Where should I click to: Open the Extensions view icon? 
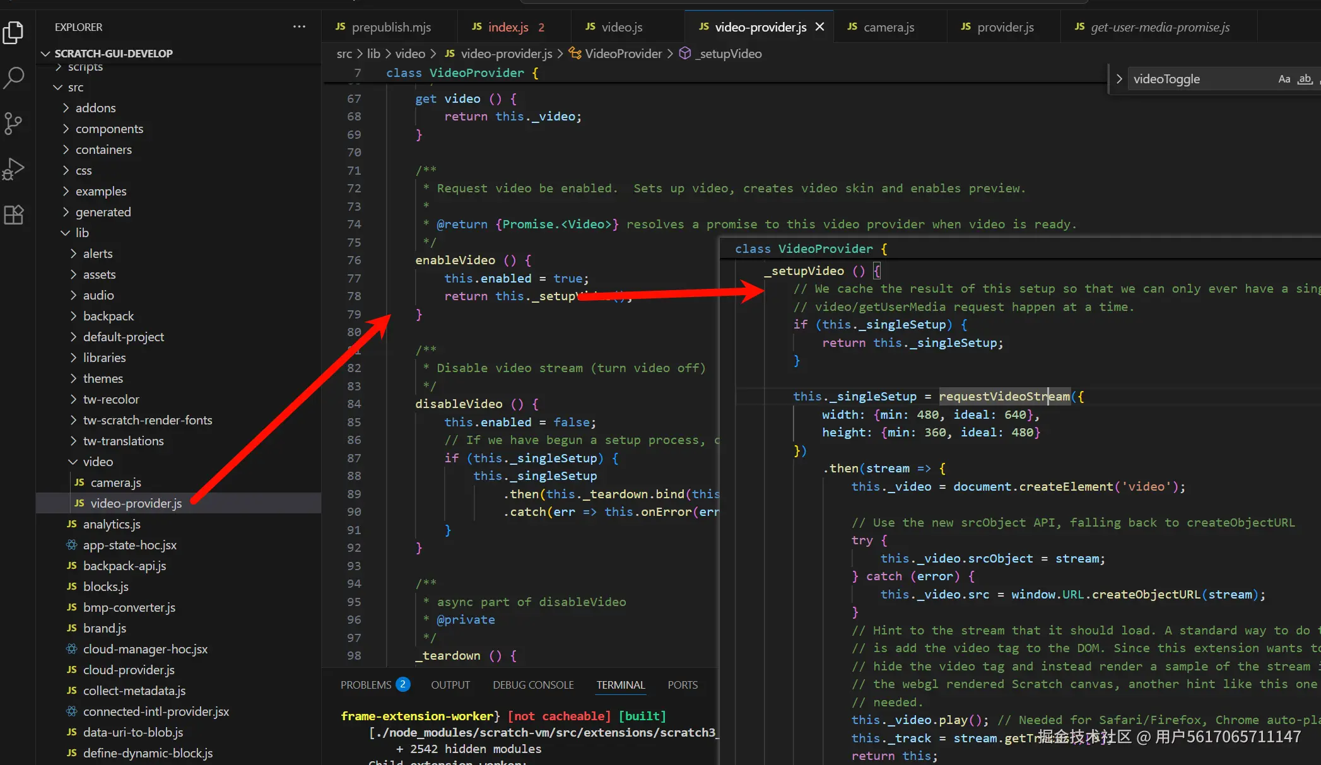13,215
